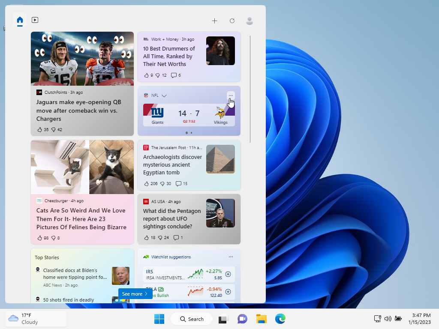
Task: Expand the NFL league dropdown
Action: [x=164, y=96]
